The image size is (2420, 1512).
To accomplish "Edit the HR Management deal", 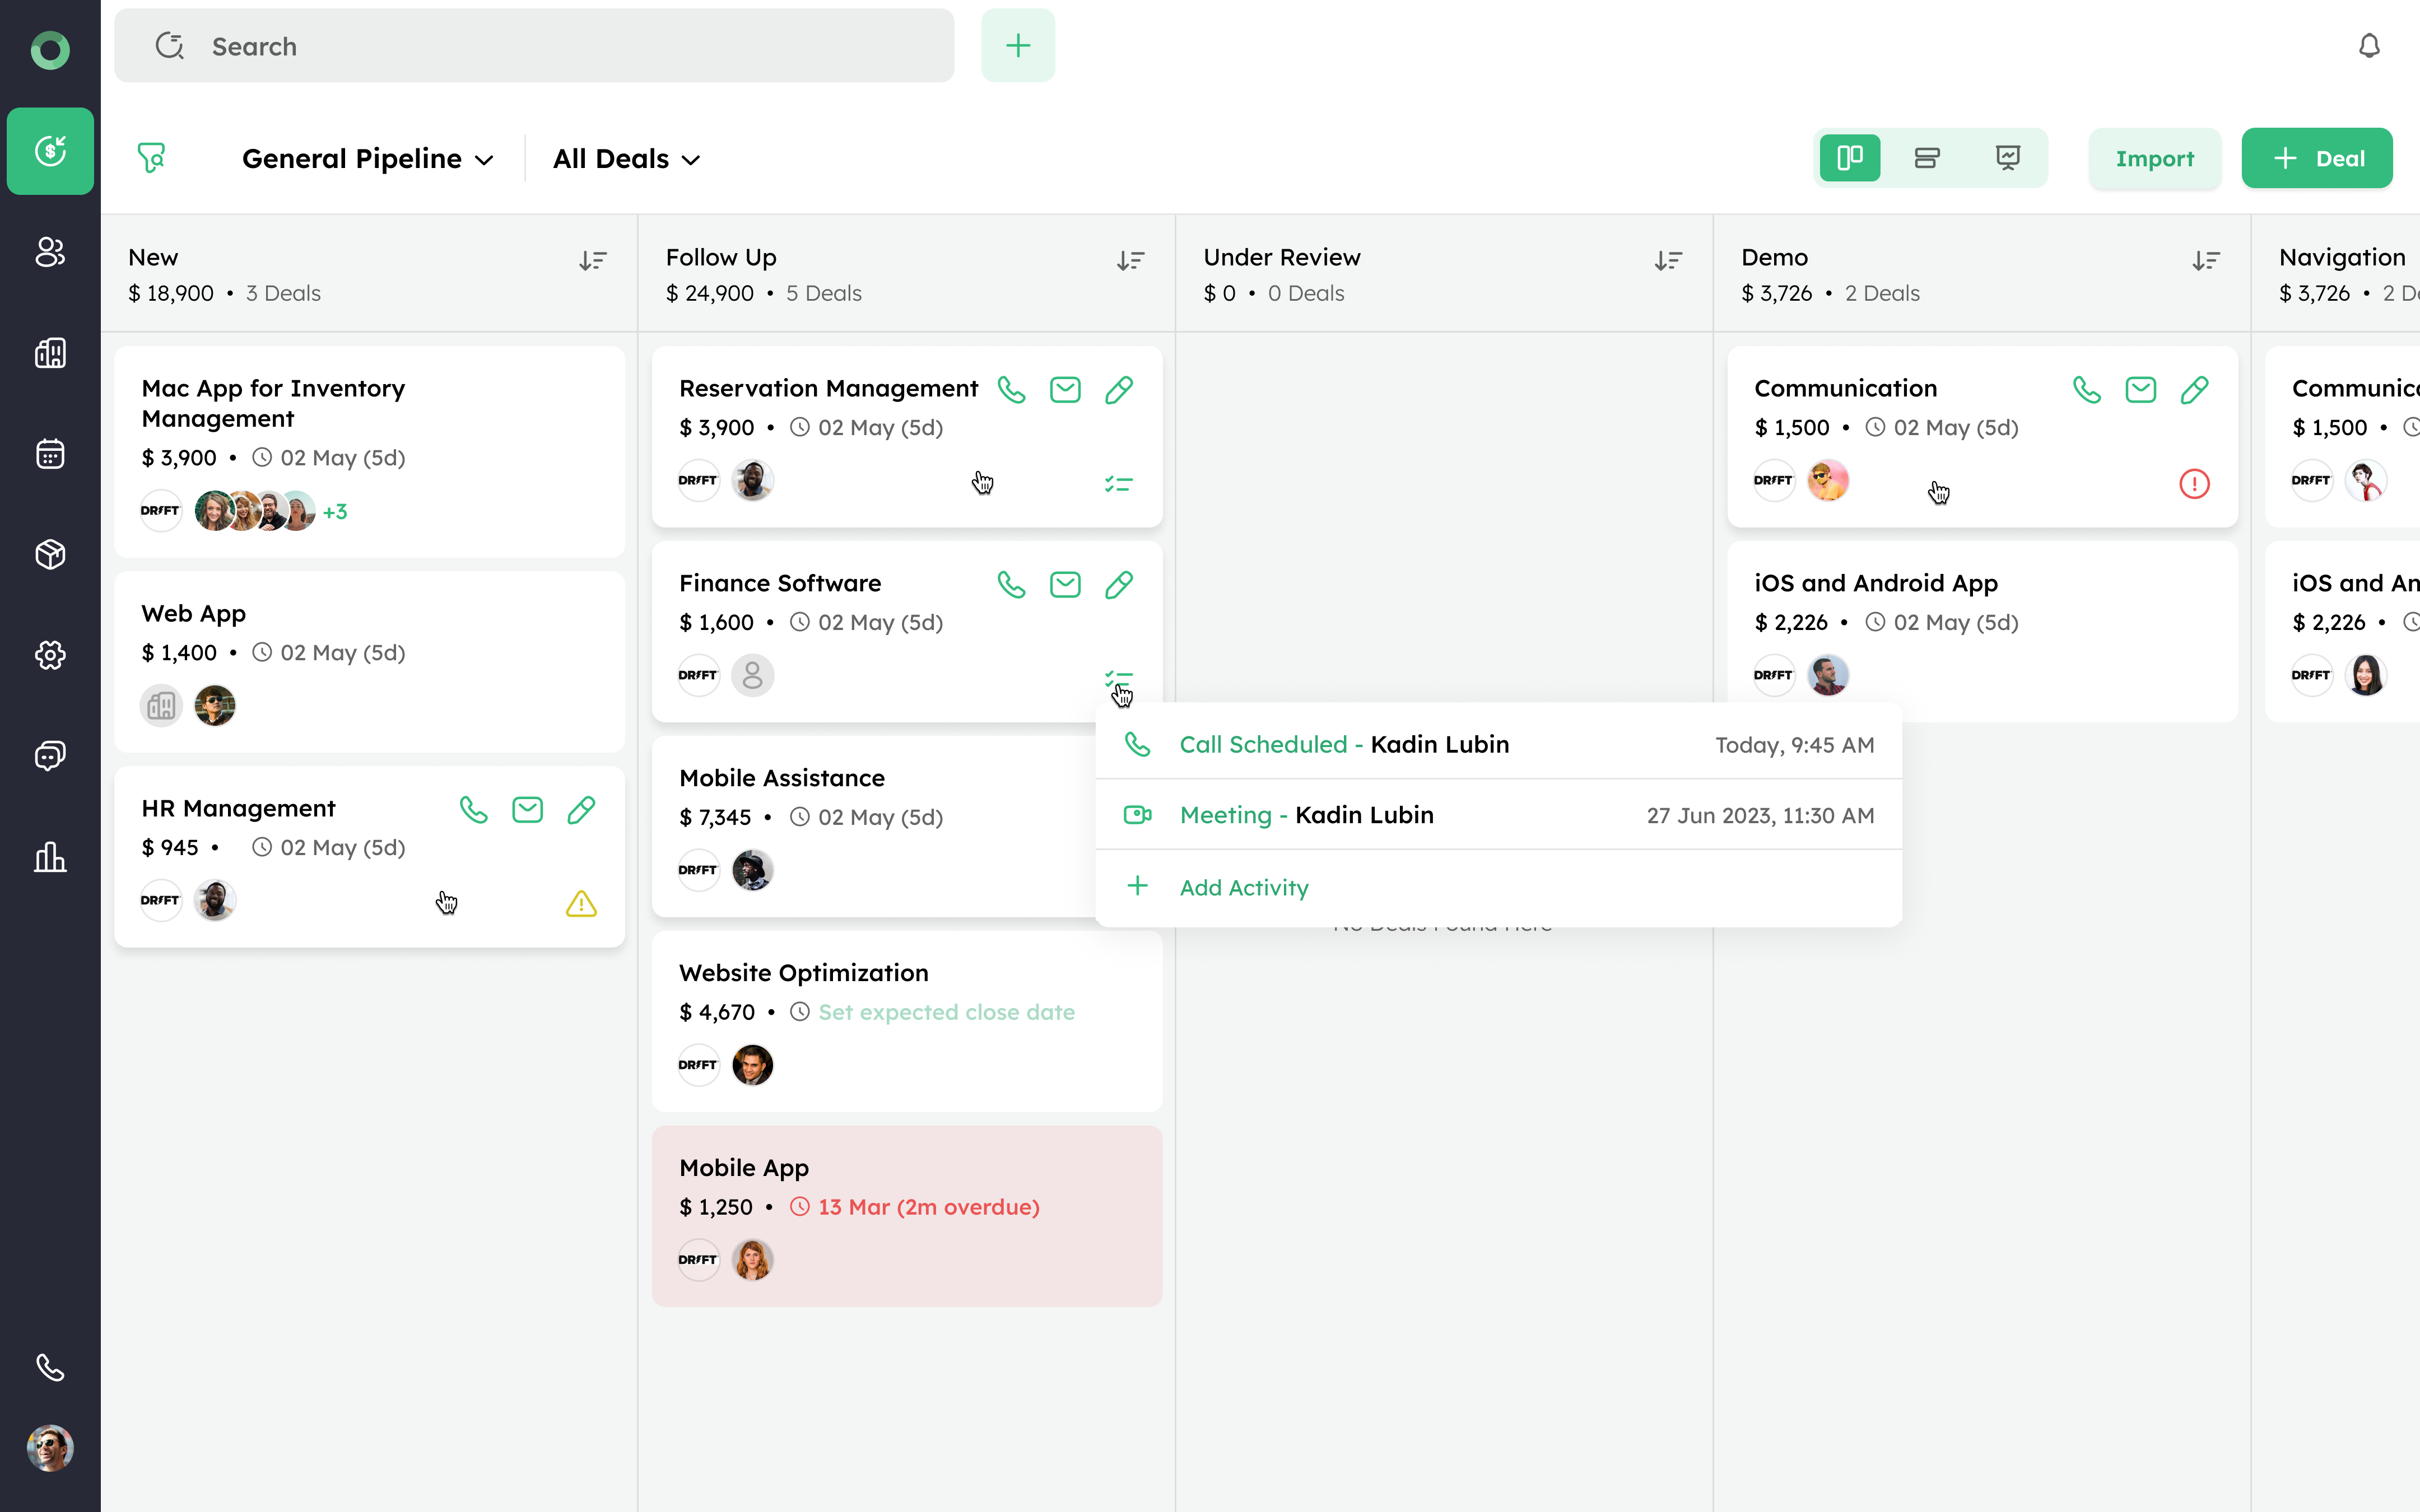I will [581, 809].
